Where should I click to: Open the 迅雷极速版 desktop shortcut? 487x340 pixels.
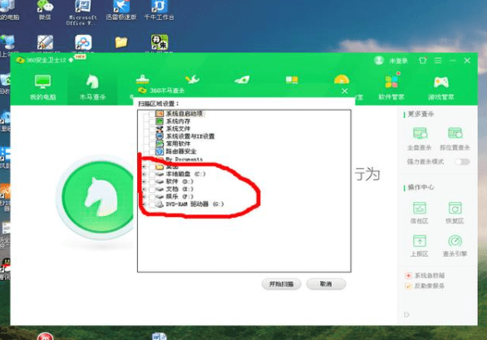[x=121, y=10]
